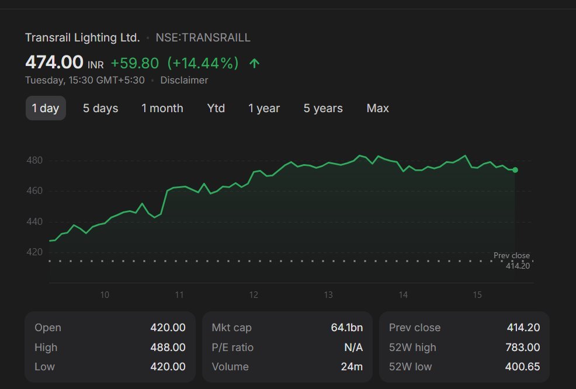Click the 480 y-axis label

pos(34,160)
